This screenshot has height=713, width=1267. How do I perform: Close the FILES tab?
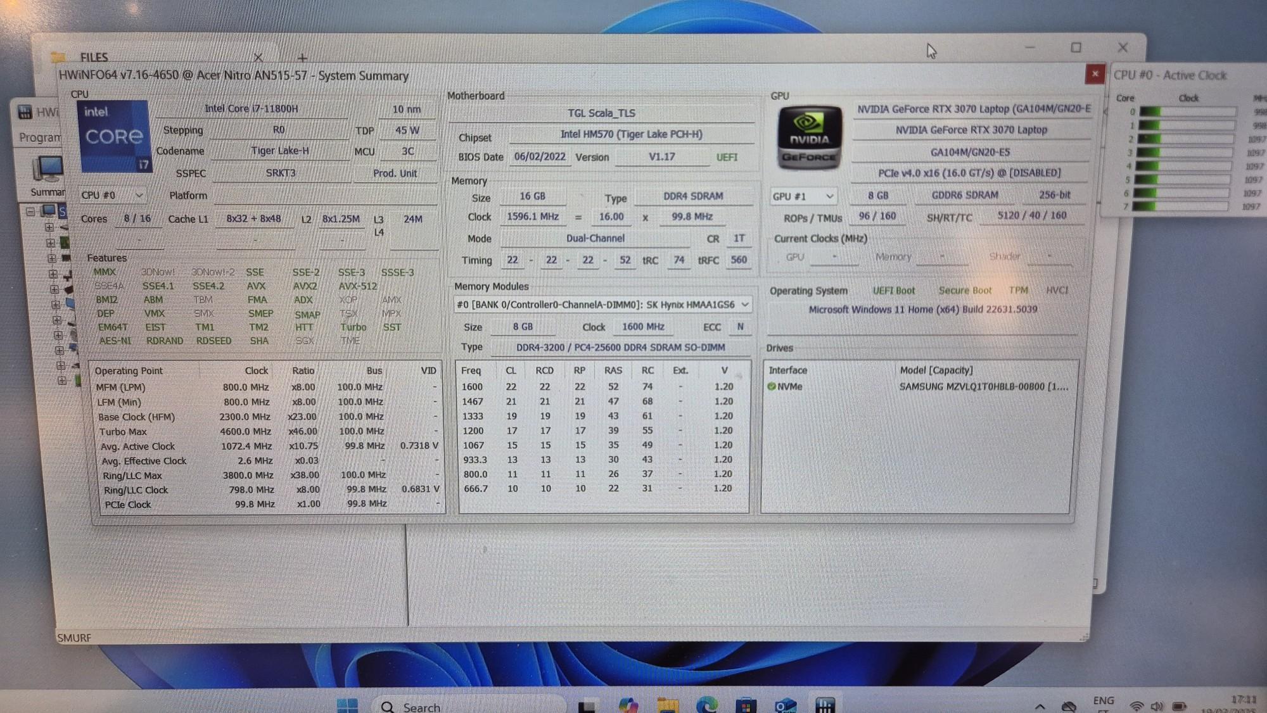coord(258,58)
